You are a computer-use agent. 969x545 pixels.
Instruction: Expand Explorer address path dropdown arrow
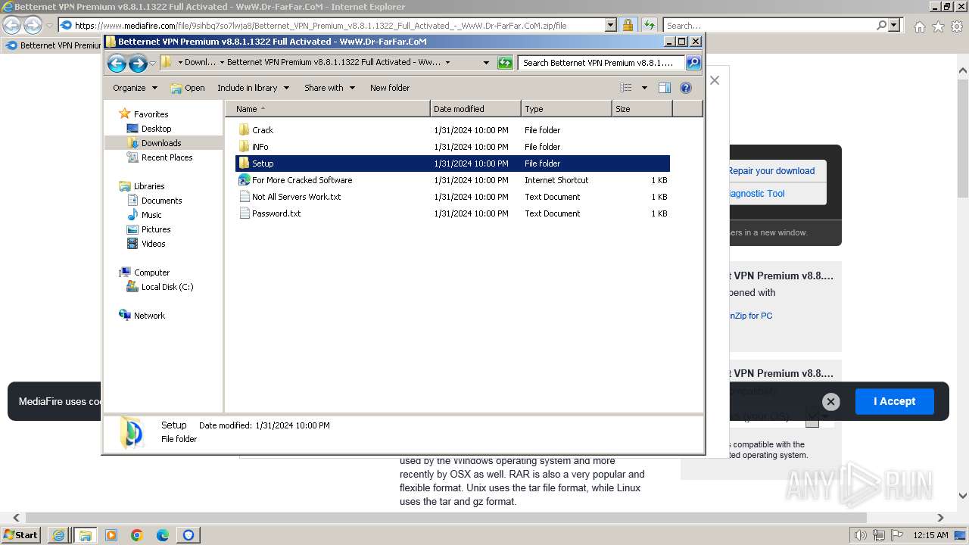(486, 63)
